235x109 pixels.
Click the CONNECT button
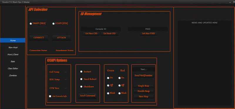point(39,38)
